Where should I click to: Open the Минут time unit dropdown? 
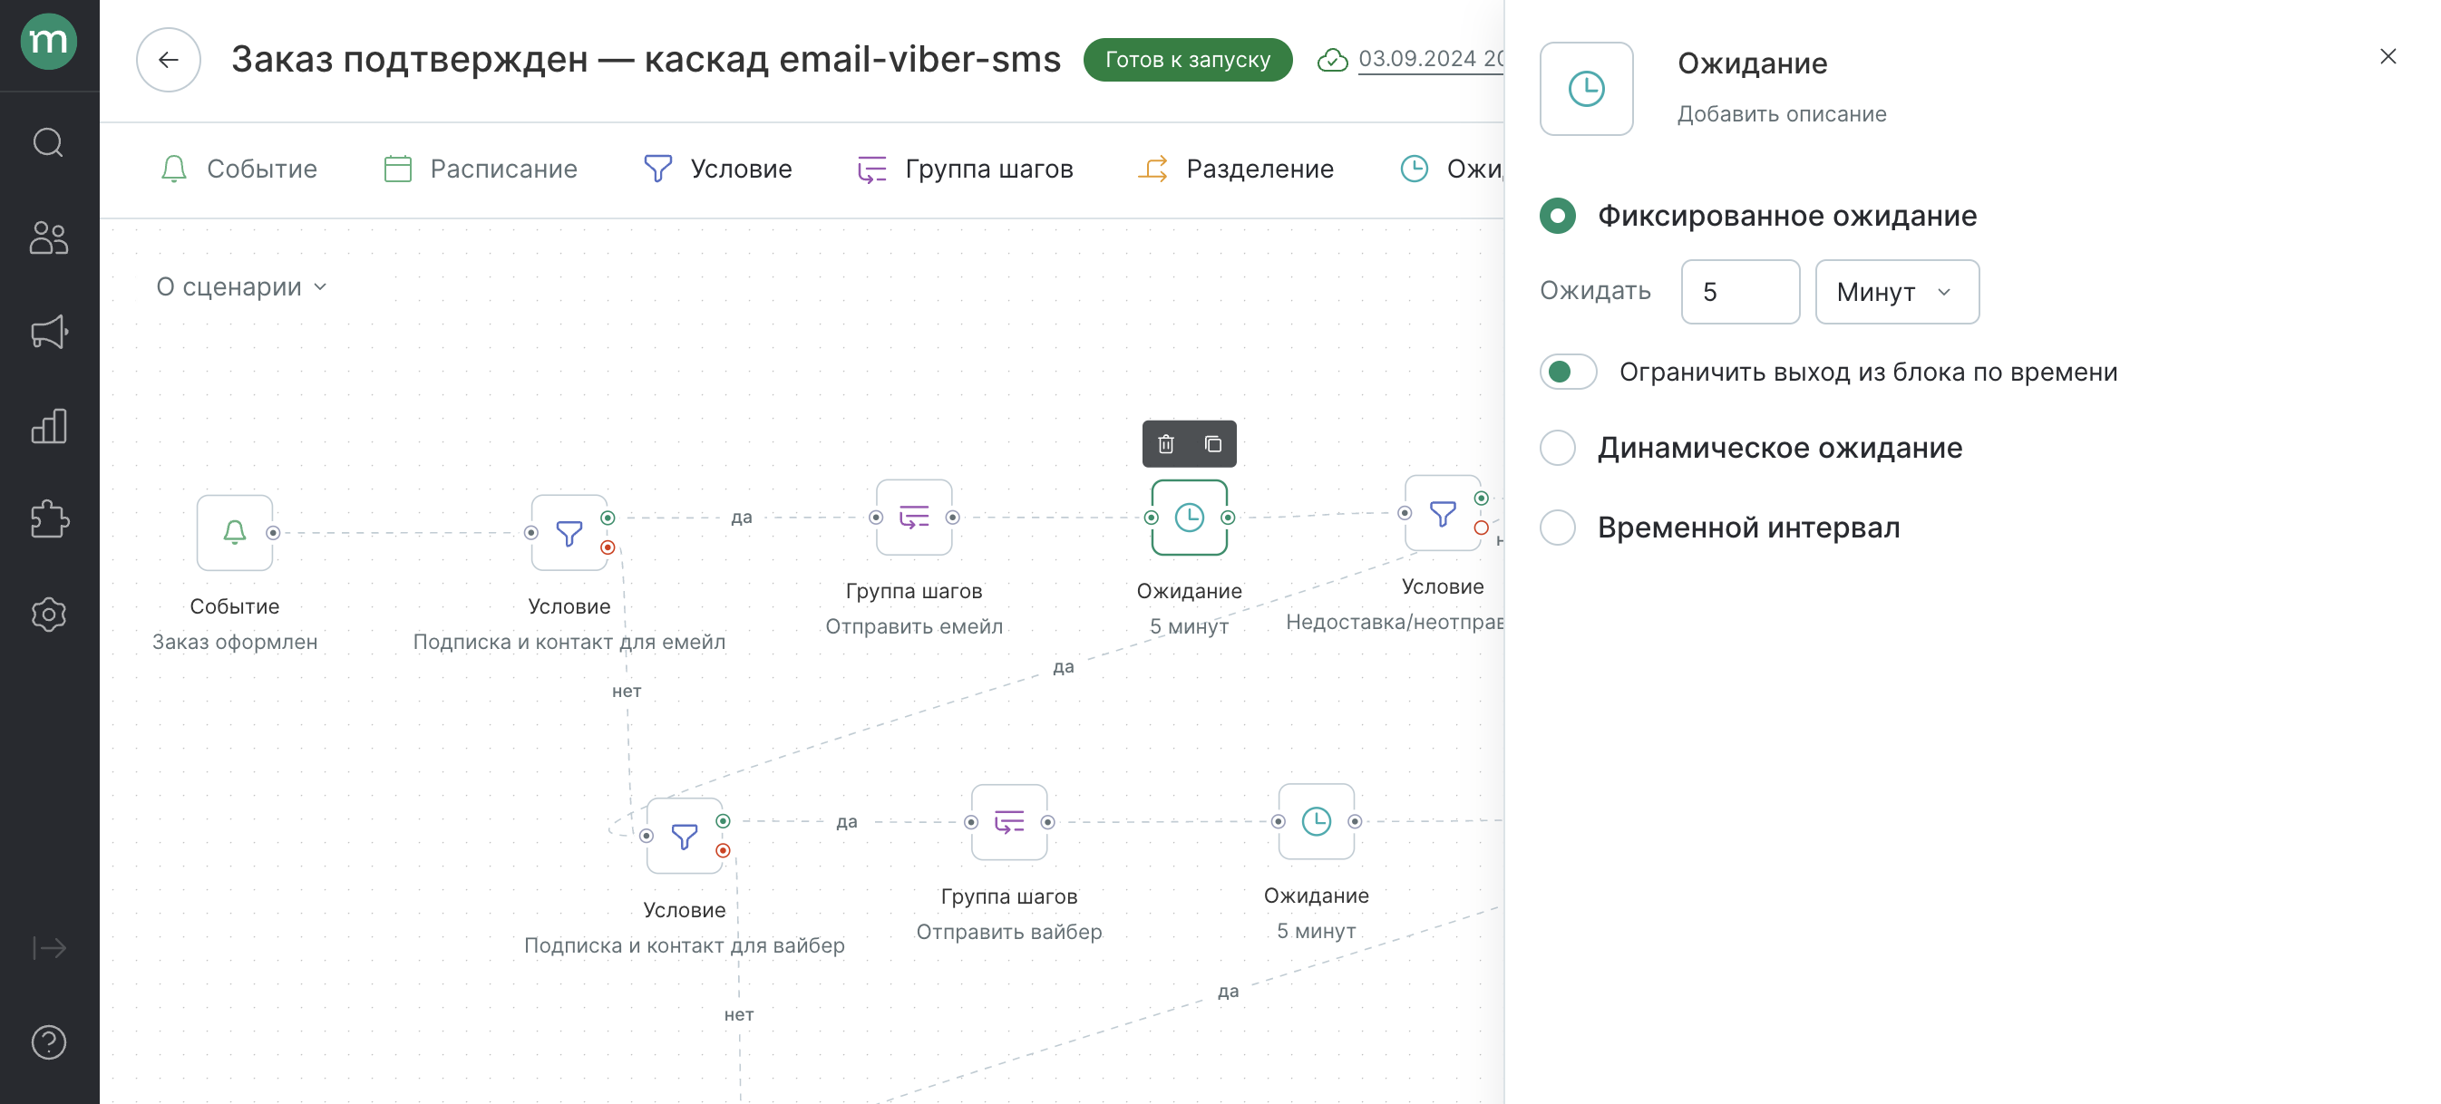click(1897, 292)
